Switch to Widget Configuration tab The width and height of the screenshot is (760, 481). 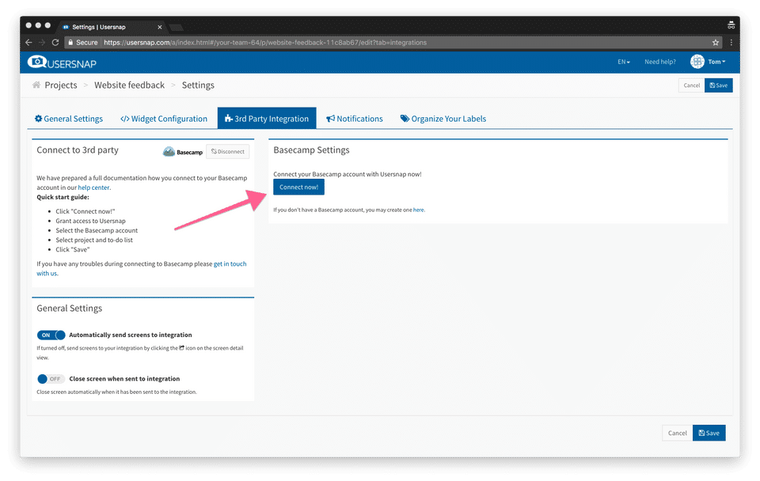coord(164,119)
